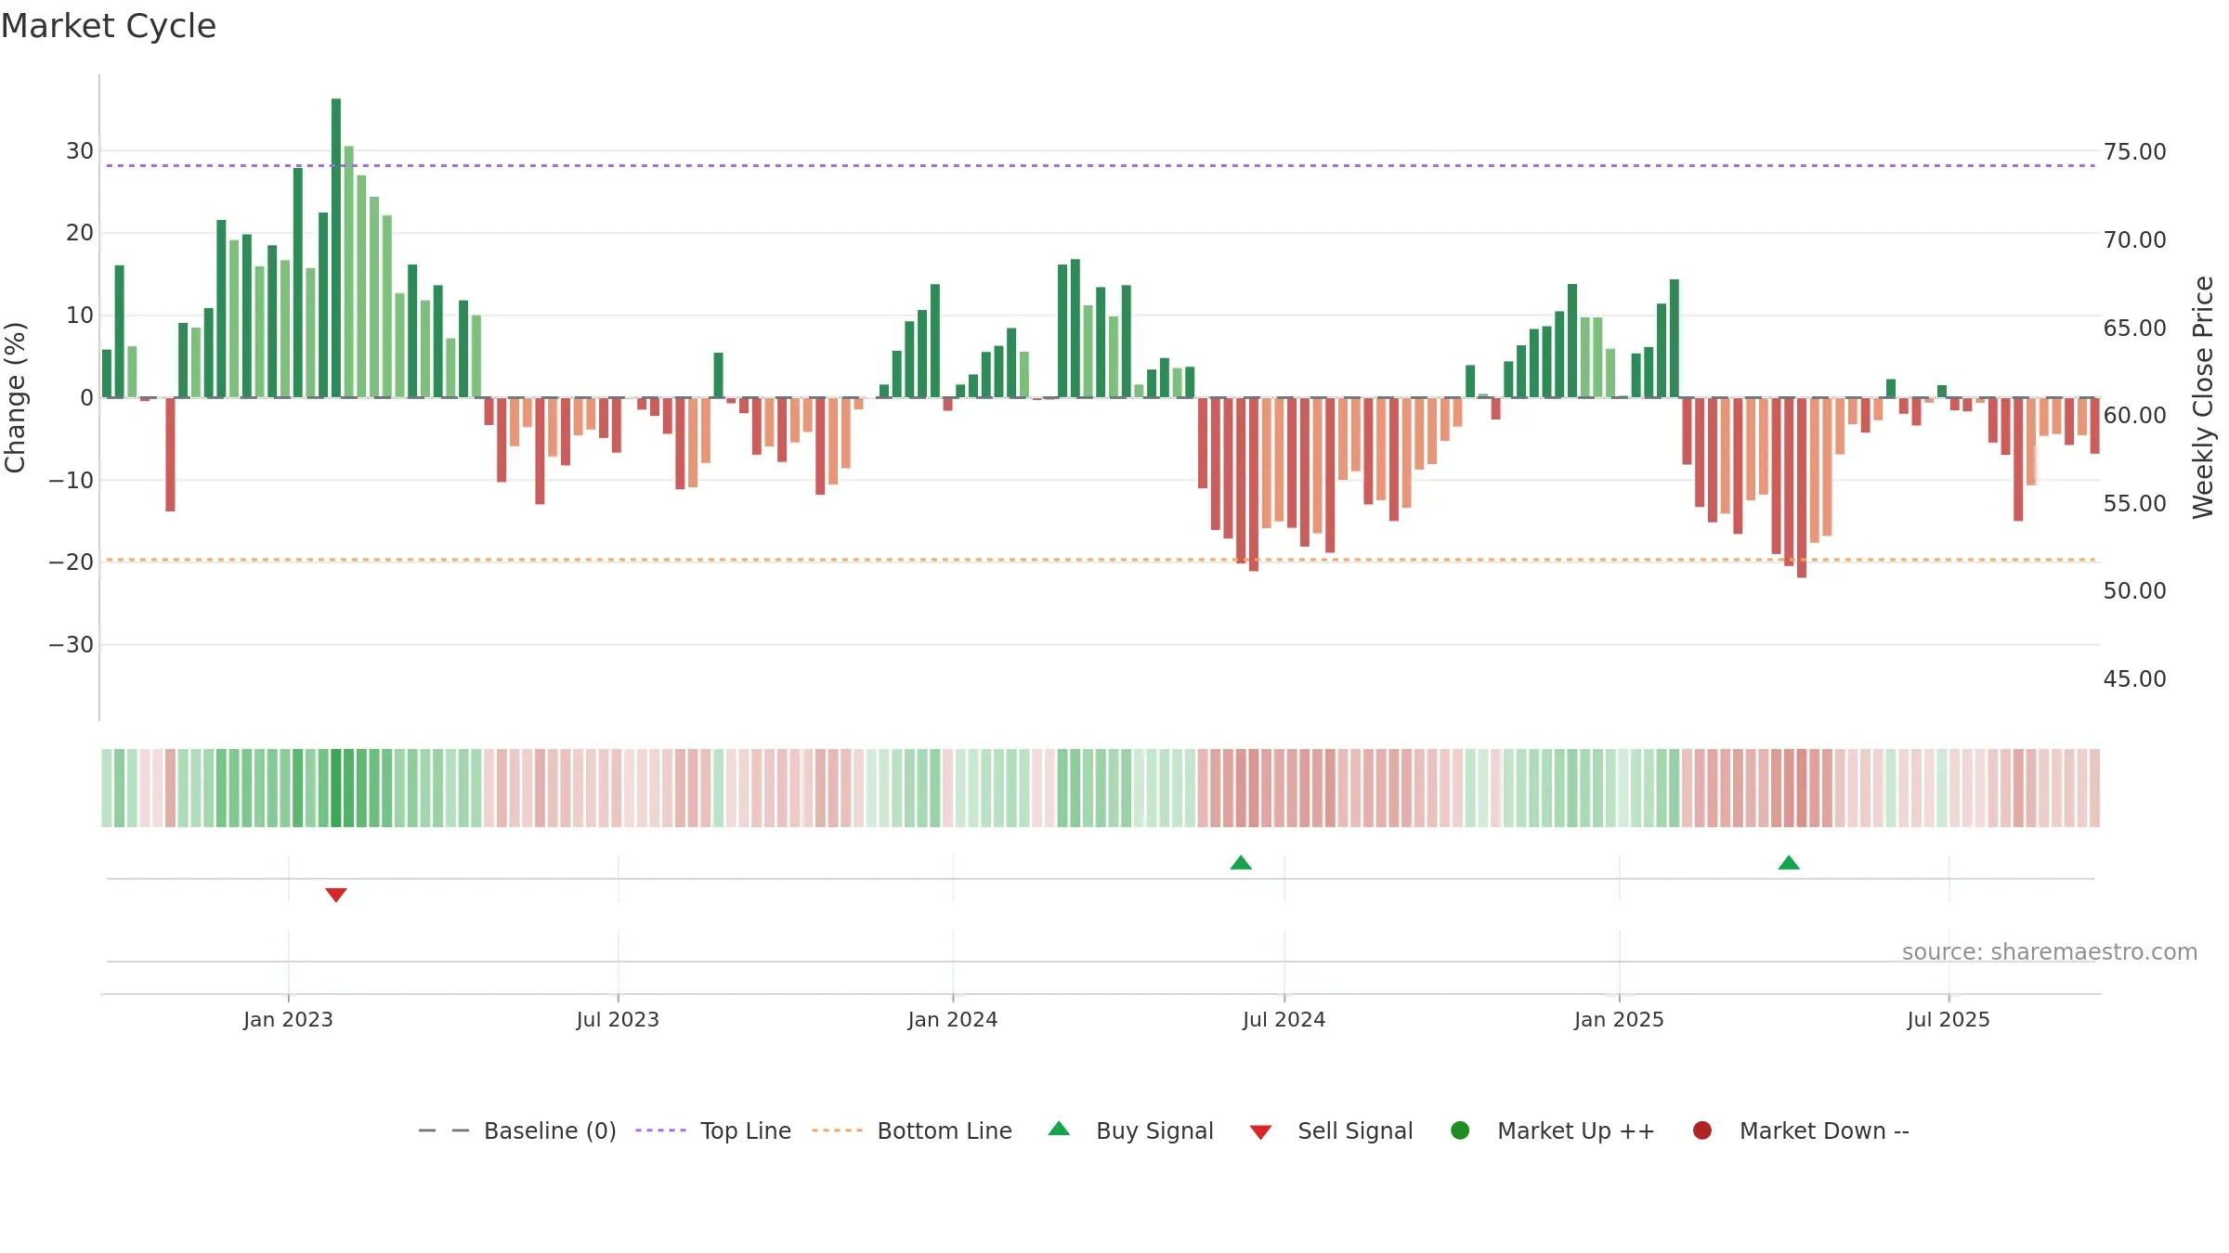
Task: Click the Change (%) axis title
Action: pos(15,397)
